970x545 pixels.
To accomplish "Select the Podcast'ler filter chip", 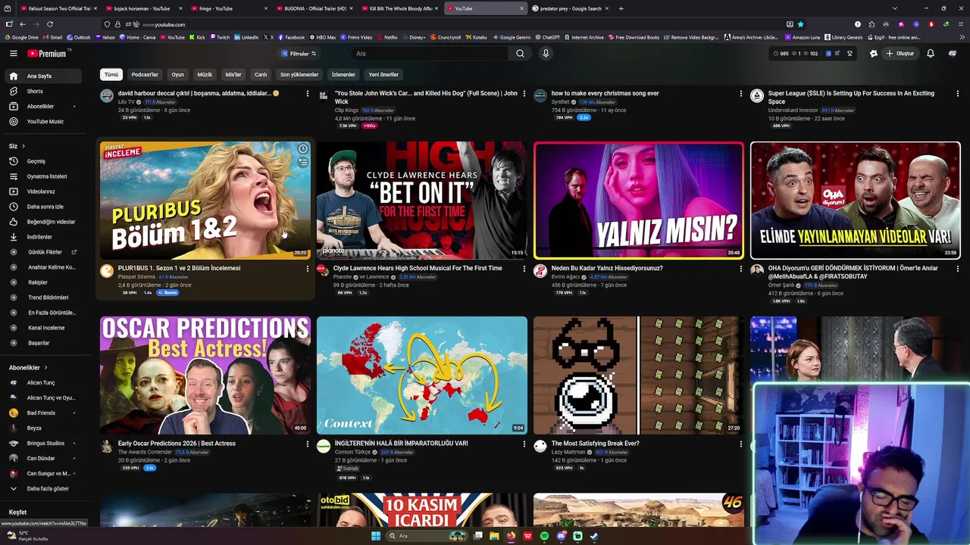I will (145, 75).
